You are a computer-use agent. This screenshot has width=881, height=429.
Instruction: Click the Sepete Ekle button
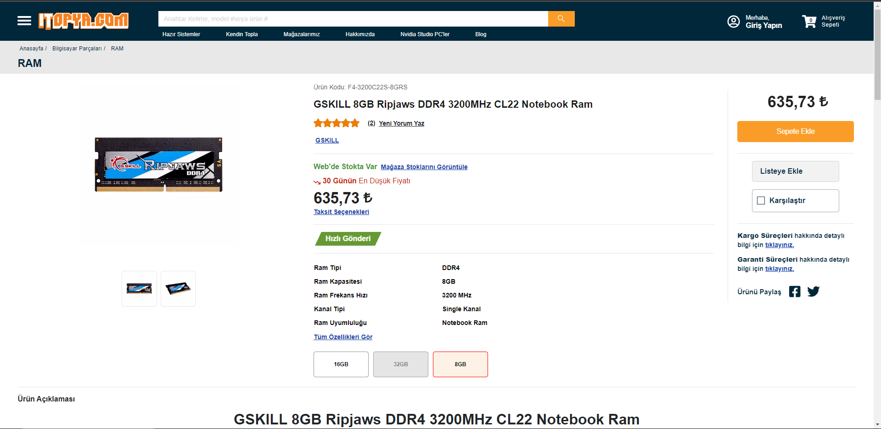tap(796, 132)
